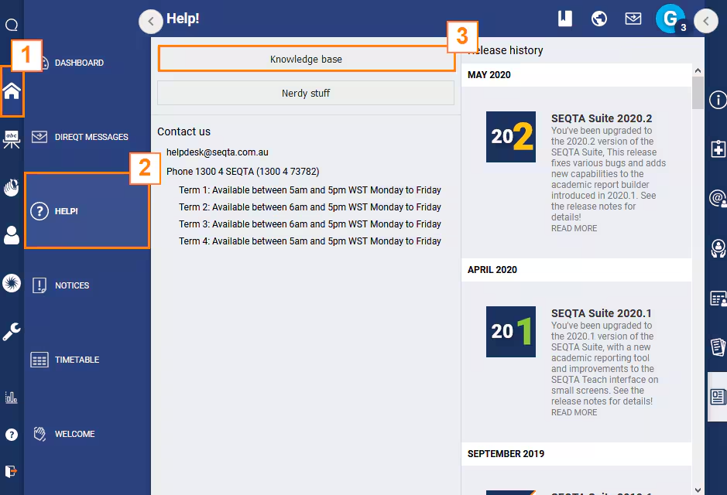Open the person silhouette icon in left rail
Image resolution: width=727 pixels, height=495 pixels.
point(12,235)
